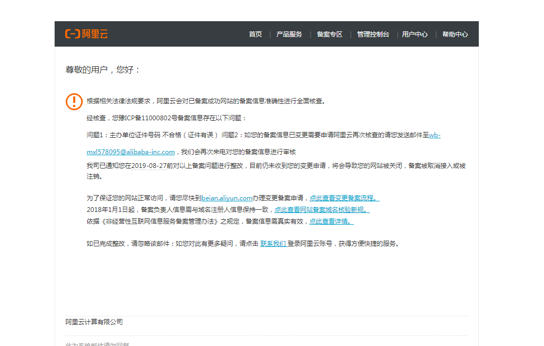
Task: Click the mxl578095@alibaba-inc.com email link
Action: pyautogui.click(x=131, y=152)
